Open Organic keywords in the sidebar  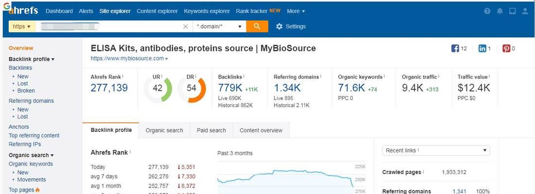[x=31, y=164]
